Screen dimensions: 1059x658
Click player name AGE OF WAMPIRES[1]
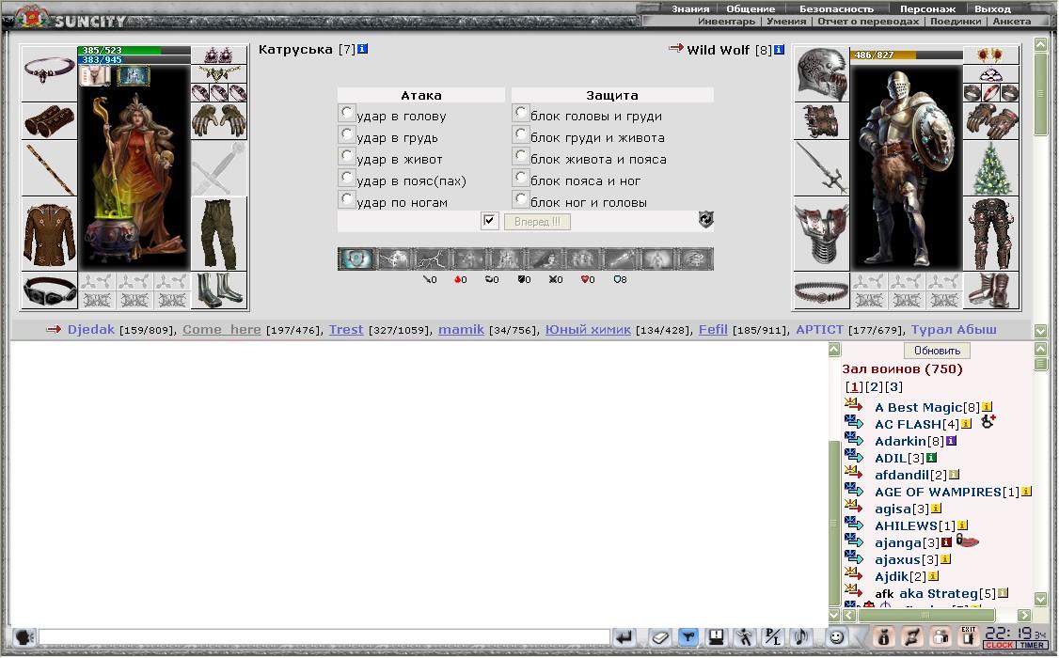(947, 492)
